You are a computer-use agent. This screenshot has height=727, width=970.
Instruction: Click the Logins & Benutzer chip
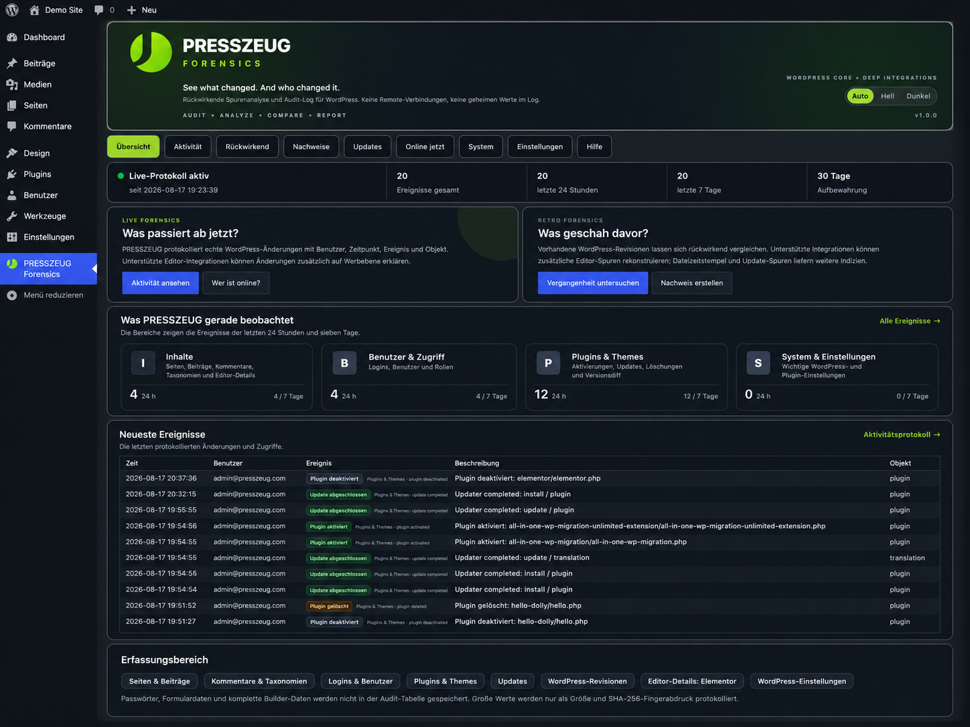click(360, 681)
